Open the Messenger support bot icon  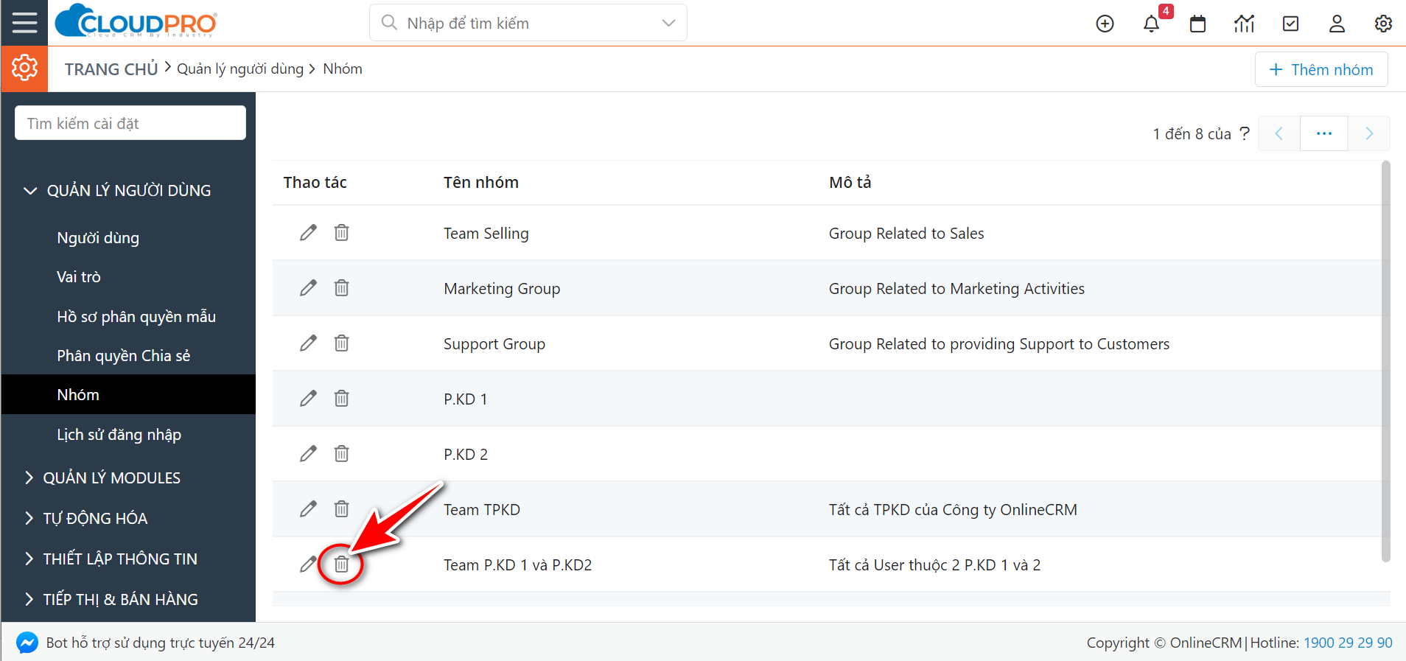27,643
